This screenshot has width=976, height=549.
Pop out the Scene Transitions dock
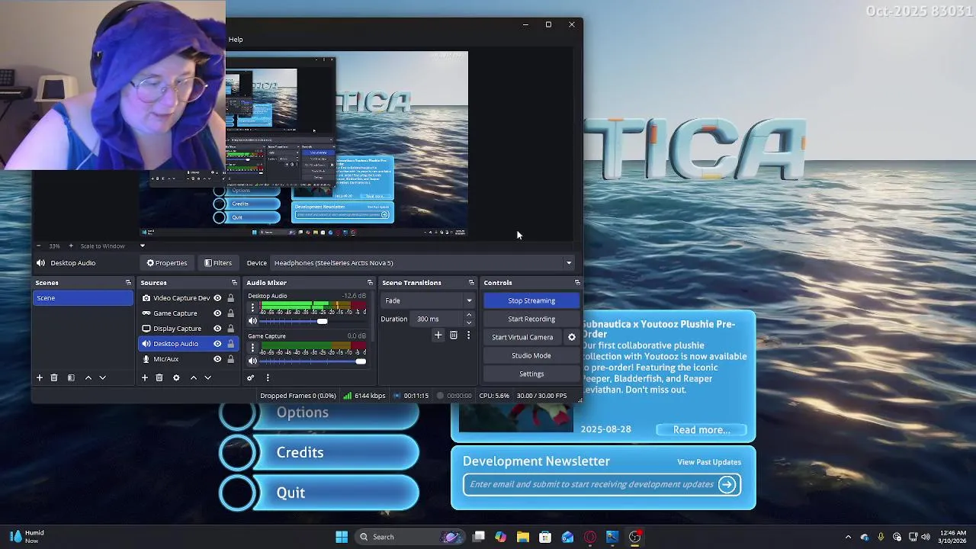point(472,283)
